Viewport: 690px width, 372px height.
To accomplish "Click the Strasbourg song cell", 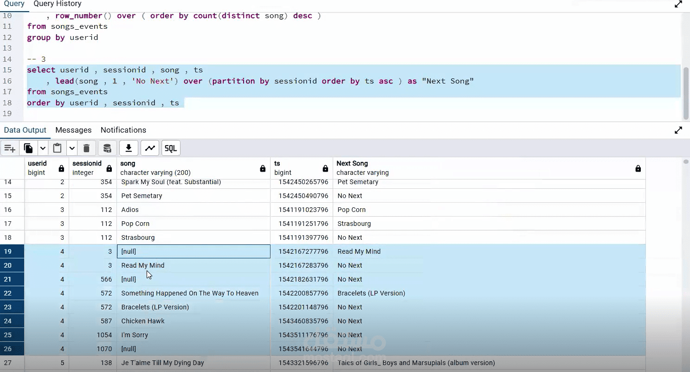I will [193, 237].
